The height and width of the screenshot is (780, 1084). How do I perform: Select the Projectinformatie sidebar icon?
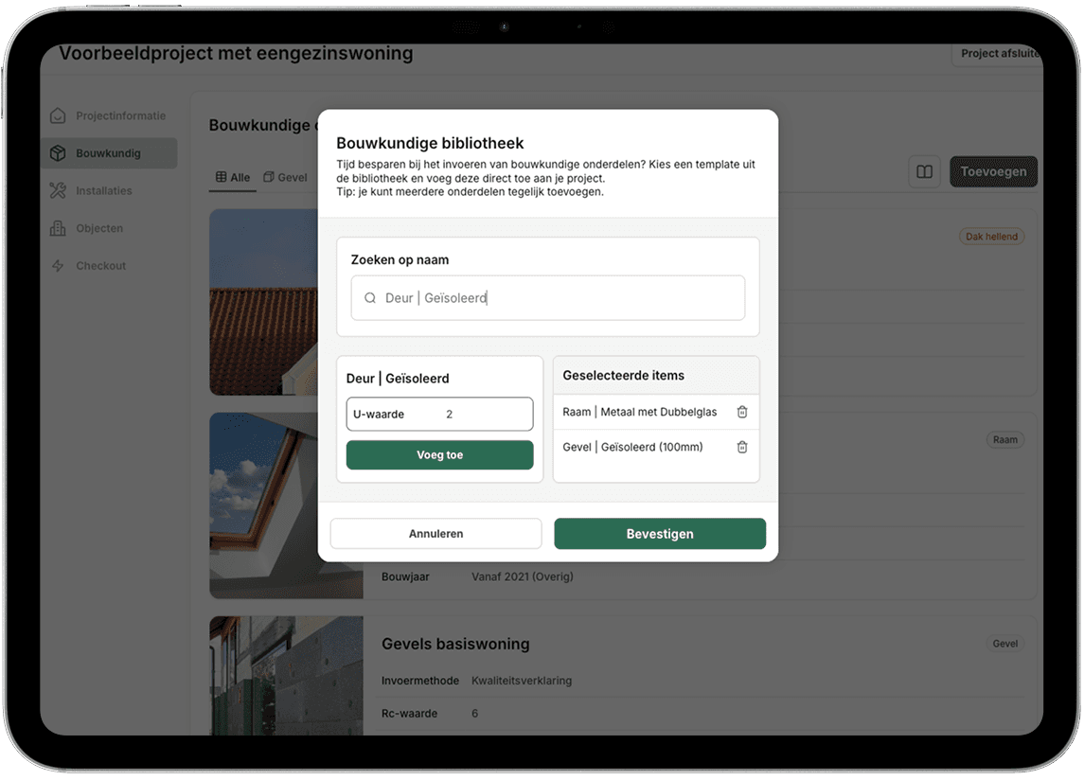tap(59, 115)
